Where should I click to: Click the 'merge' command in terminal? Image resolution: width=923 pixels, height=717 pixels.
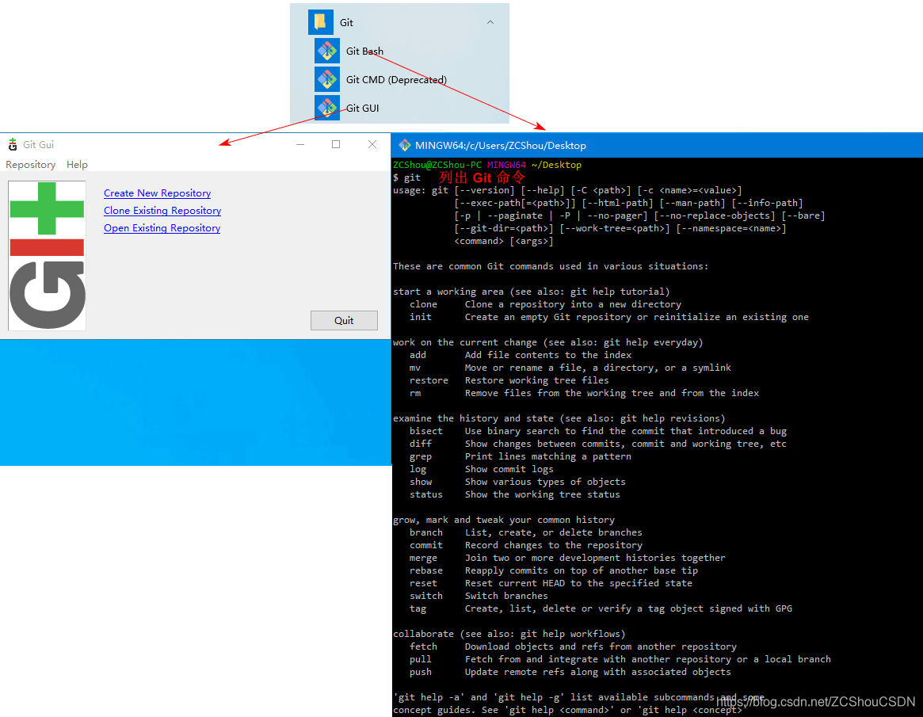click(423, 558)
